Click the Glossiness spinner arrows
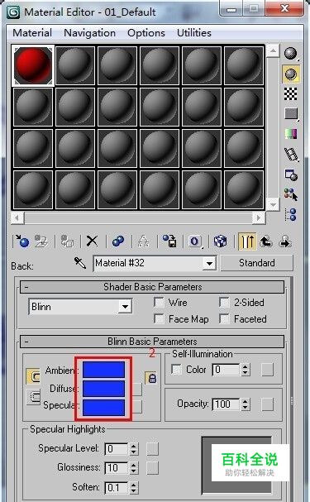 [134, 468]
